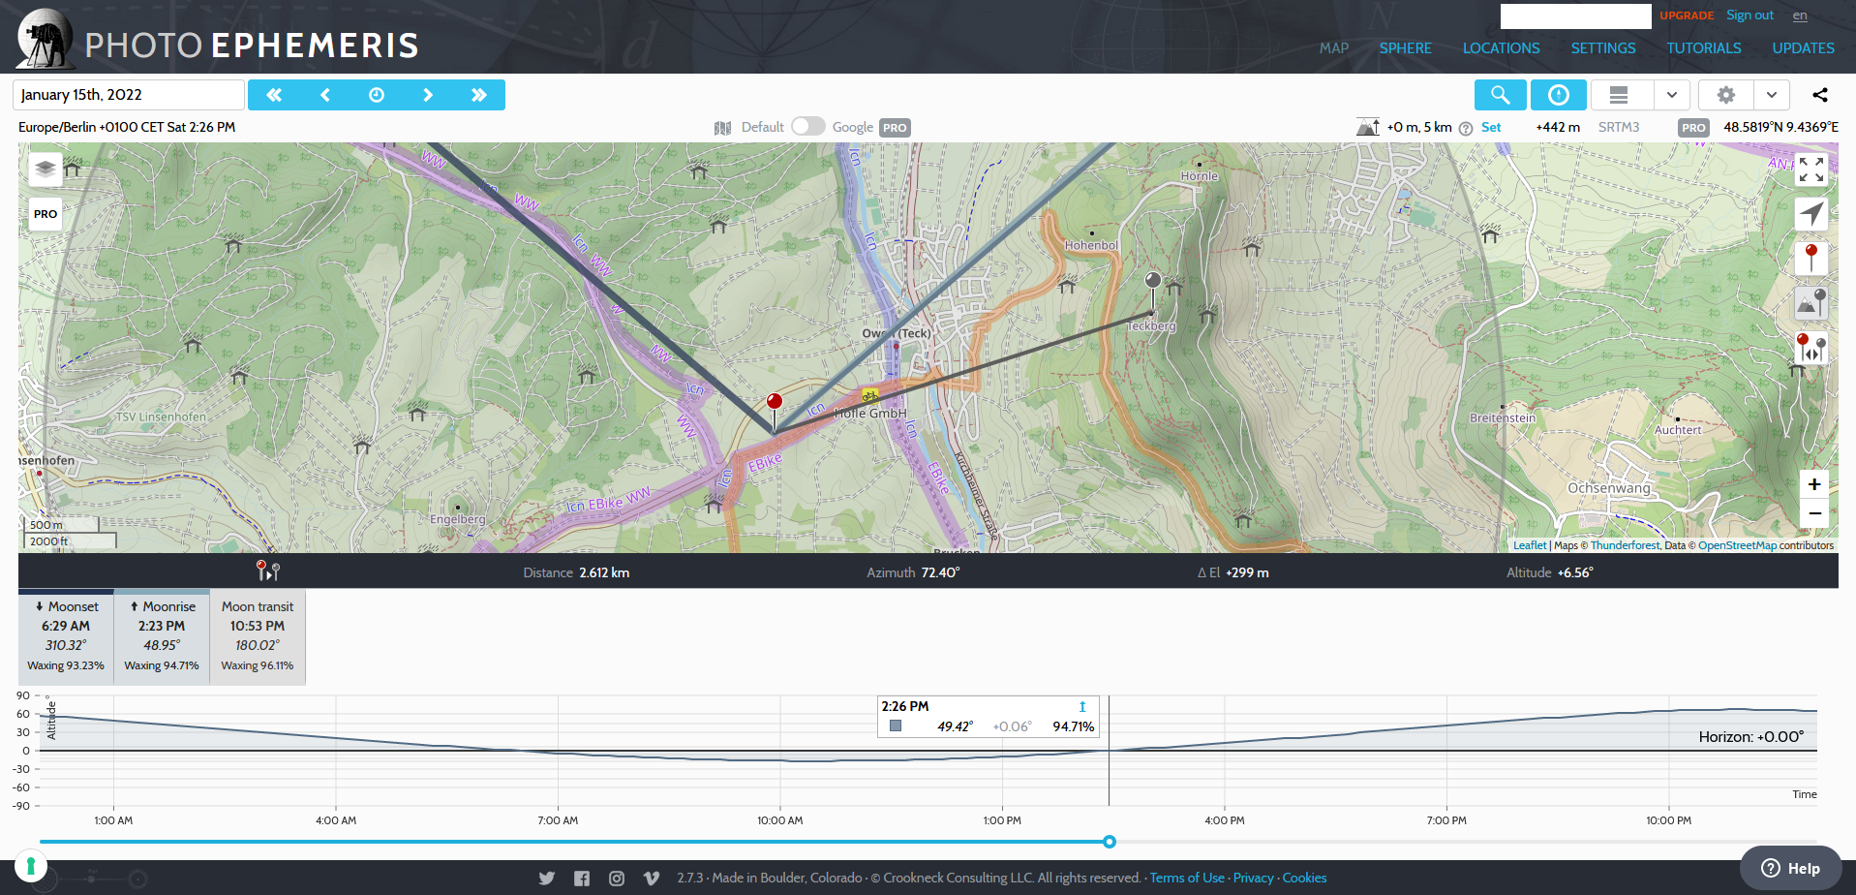Click elevation above horizon icon
Image resolution: width=1856 pixels, height=895 pixels.
(1368, 127)
